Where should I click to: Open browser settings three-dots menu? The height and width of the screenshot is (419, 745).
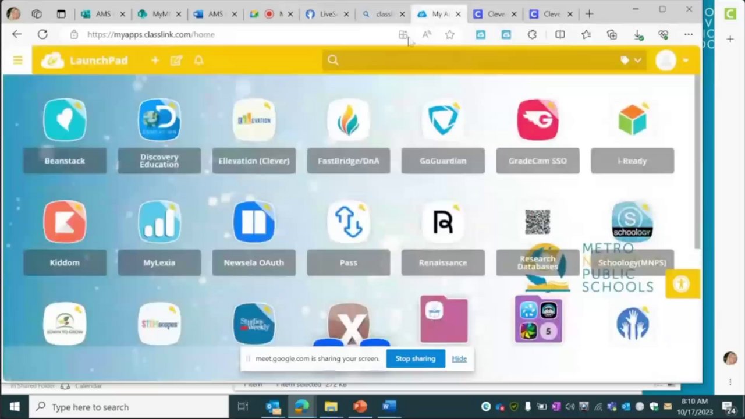[689, 35]
